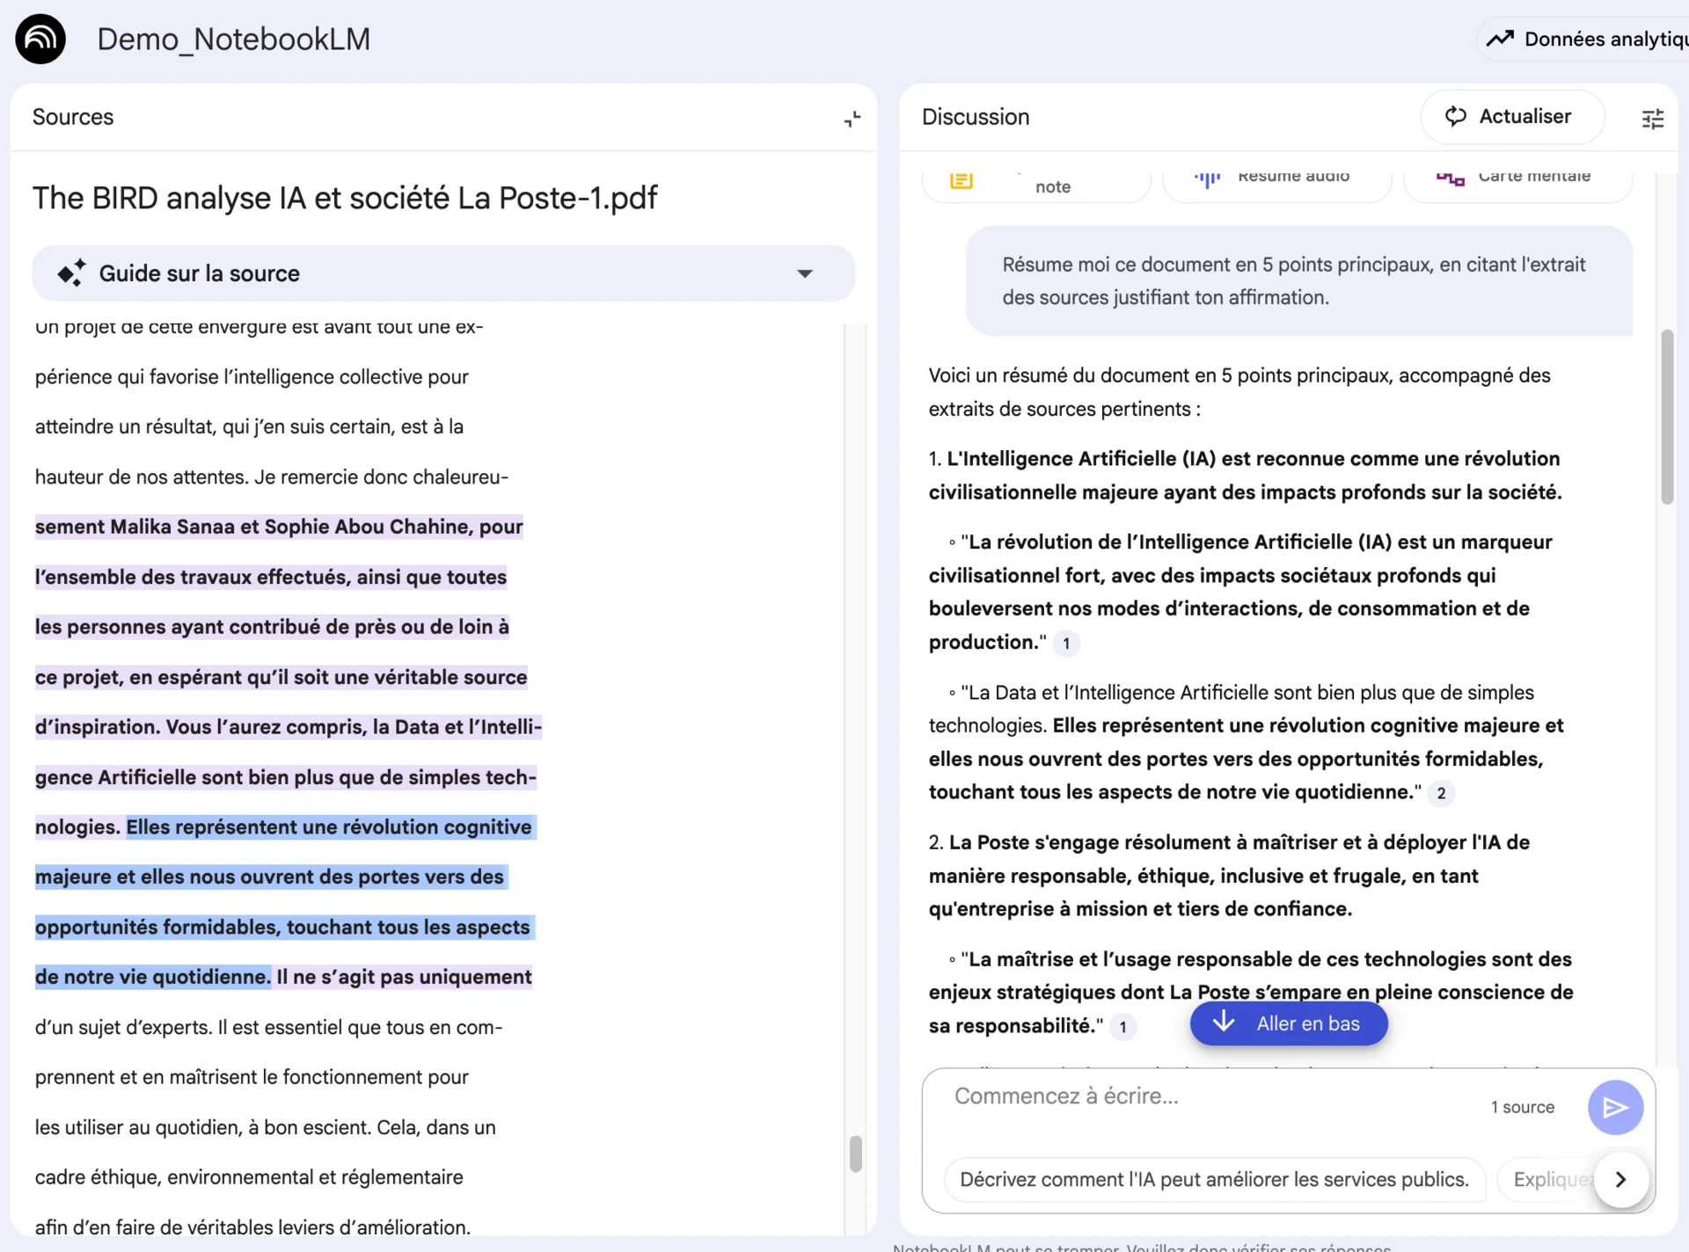Click citation 1 after the word production

point(1066,644)
